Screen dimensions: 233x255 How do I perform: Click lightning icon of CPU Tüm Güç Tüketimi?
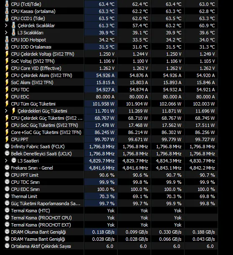click(7, 104)
